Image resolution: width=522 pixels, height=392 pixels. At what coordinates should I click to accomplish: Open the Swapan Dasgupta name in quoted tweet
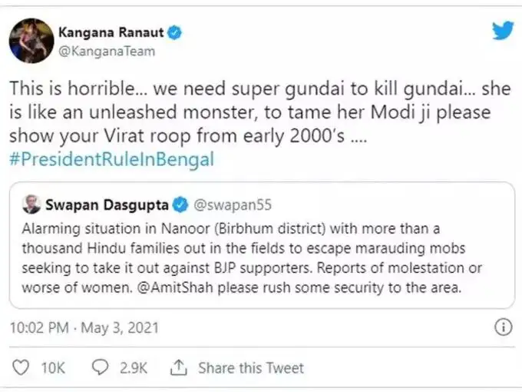coord(105,205)
